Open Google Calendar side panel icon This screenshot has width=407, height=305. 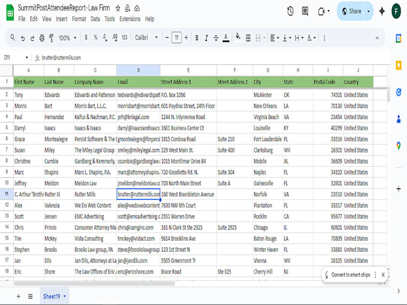(399, 38)
